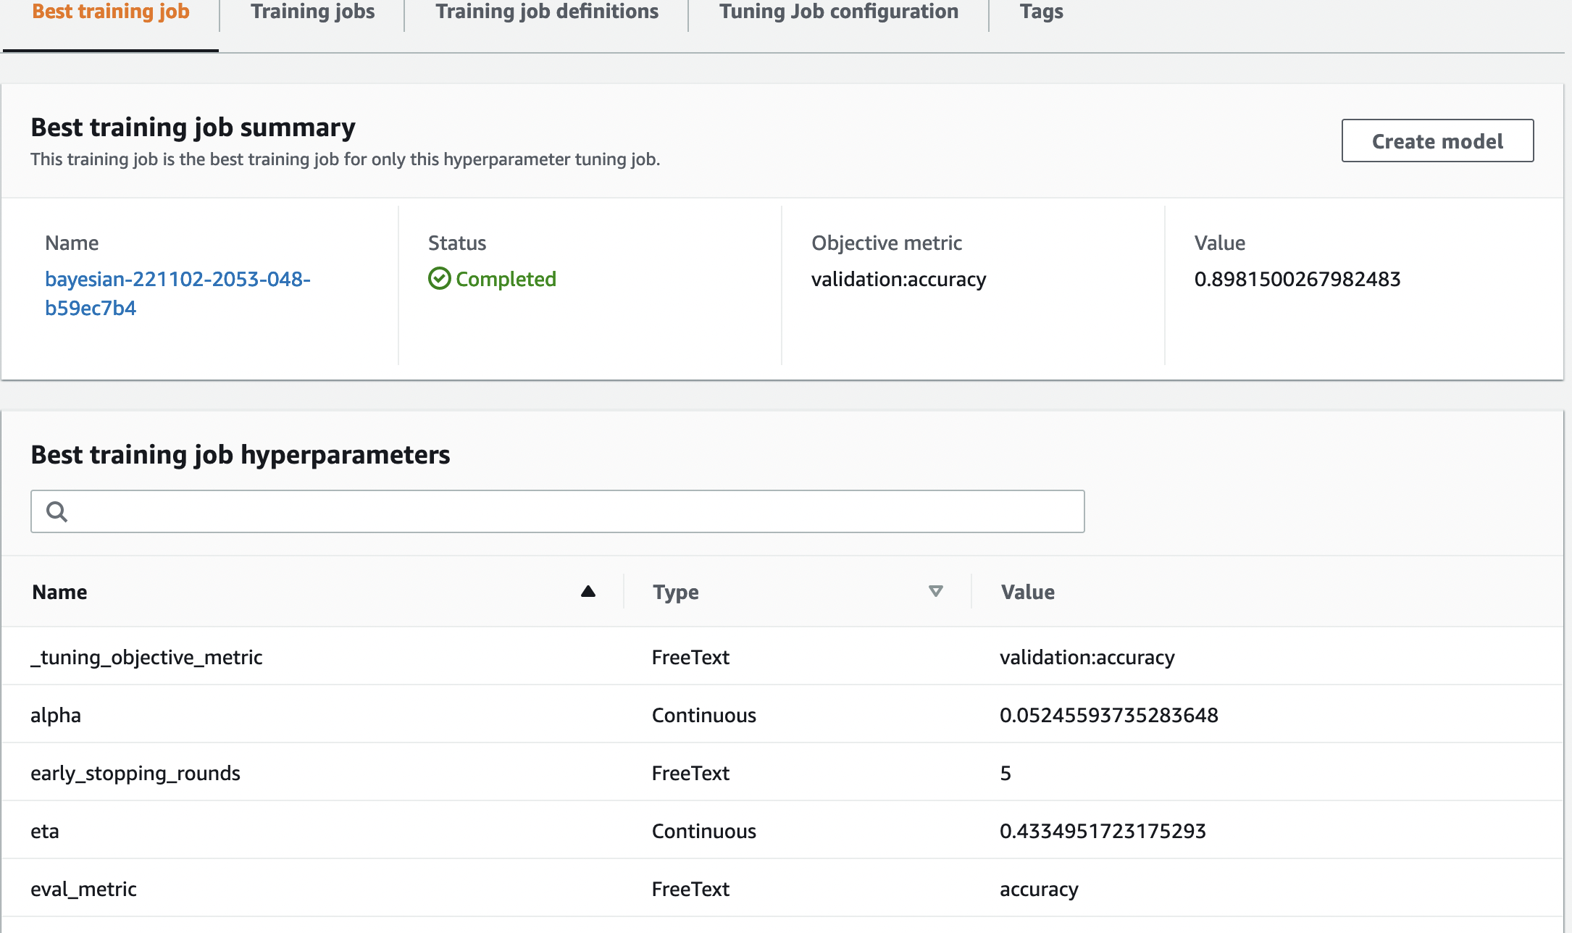Click the early_stopping_rounds row
Image resolution: width=1572 pixels, height=933 pixels.
coord(135,773)
